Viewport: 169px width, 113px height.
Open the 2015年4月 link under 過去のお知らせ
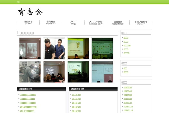76,99
